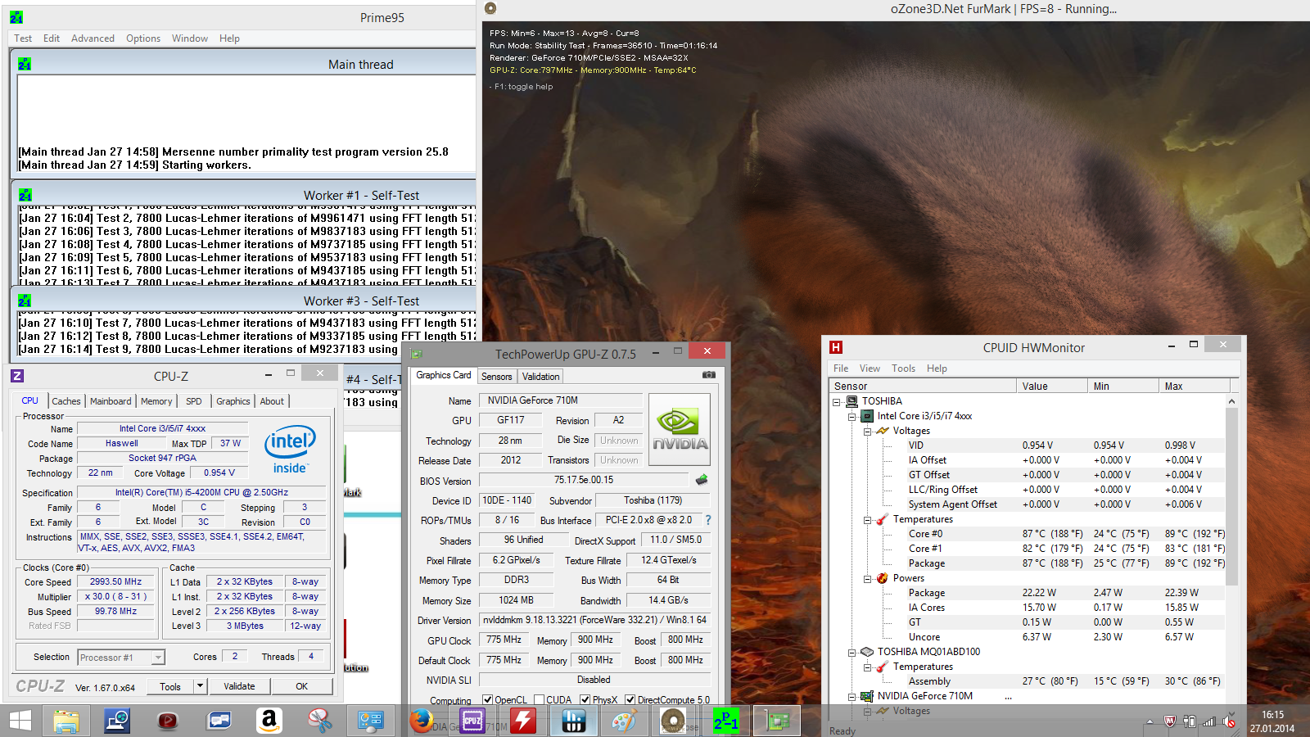This screenshot has width=1310, height=737.
Task: Open the Paint taskbar icon
Action: pyautogui.click(x=624, y=721)
